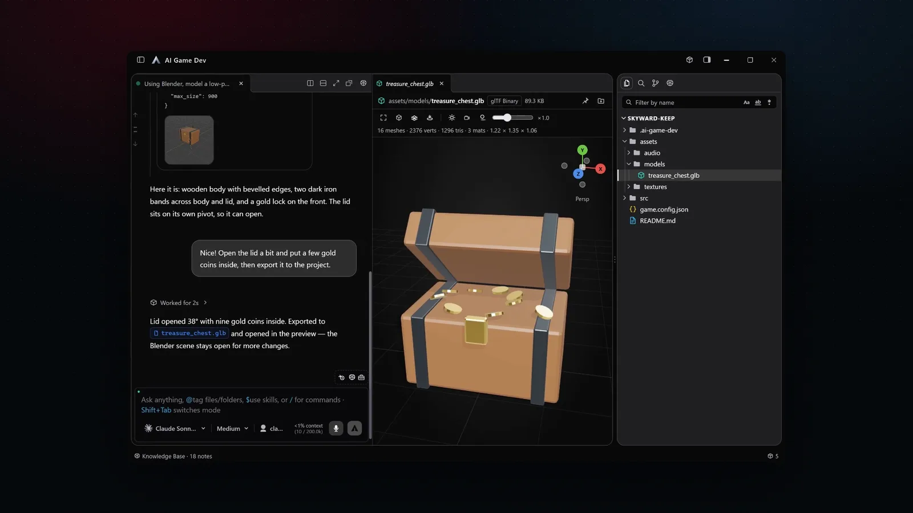This screenshot has height=513, width=913.
Task: Open the globe panel icon in the sidebar
Action: click(670, 83)
